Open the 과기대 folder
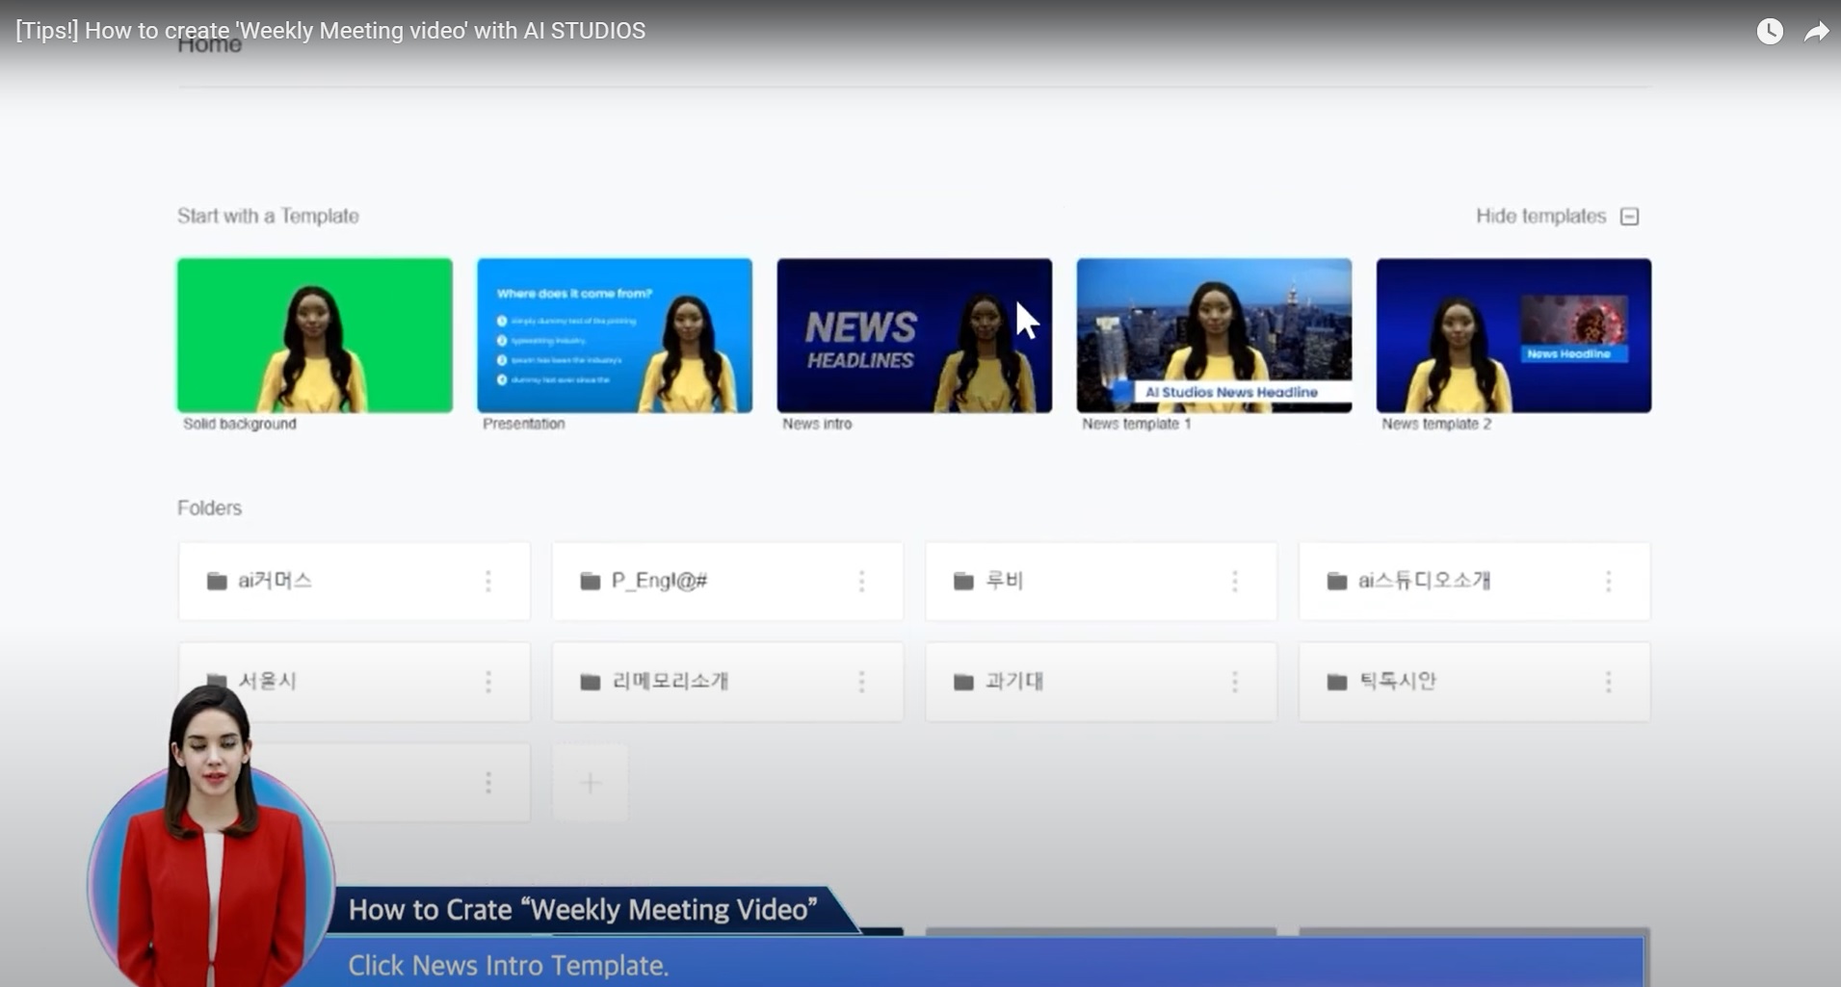The image size is (1841, 987). click(x=1101, y=682)
